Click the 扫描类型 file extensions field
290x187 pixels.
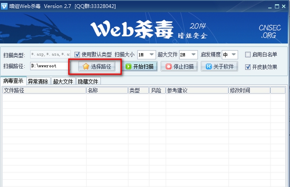click(x=50, y=55)
